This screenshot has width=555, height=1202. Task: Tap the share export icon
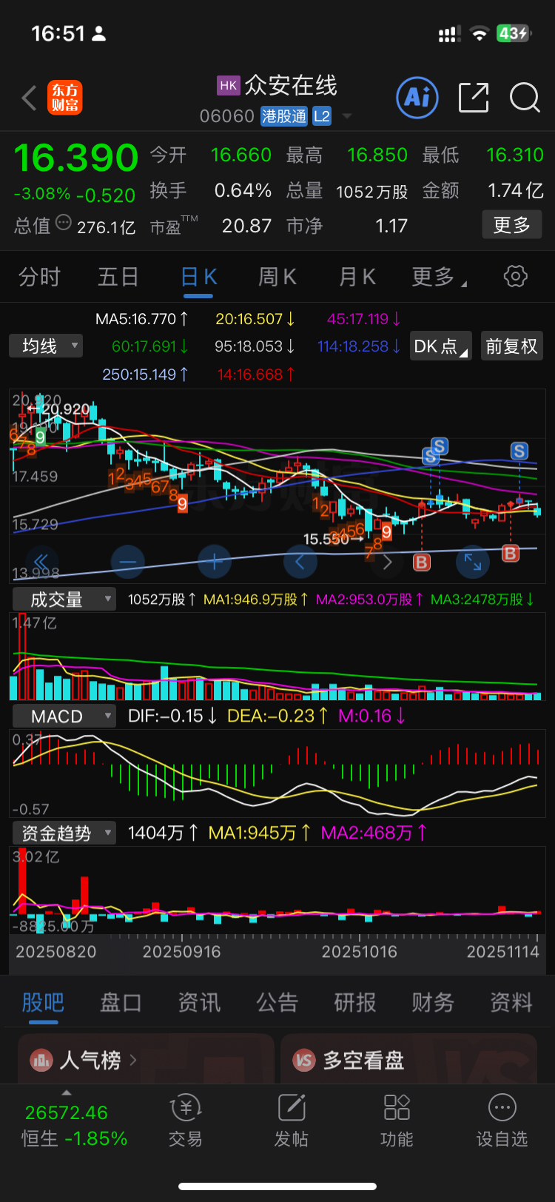coord(474,98)
